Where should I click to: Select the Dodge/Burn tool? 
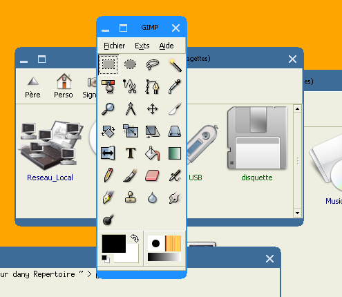[x=108, y=220]
